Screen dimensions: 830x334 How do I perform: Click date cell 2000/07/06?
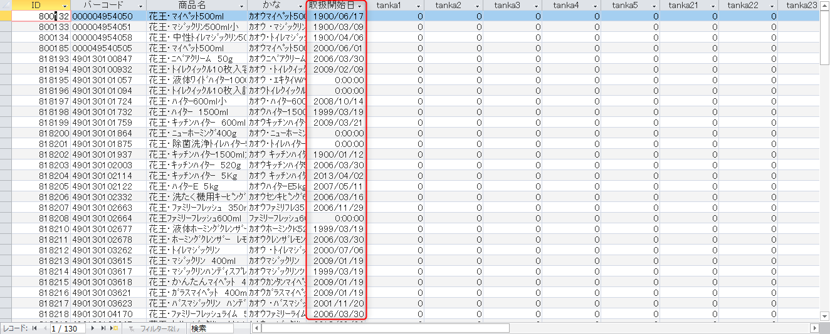click(336, 250)
